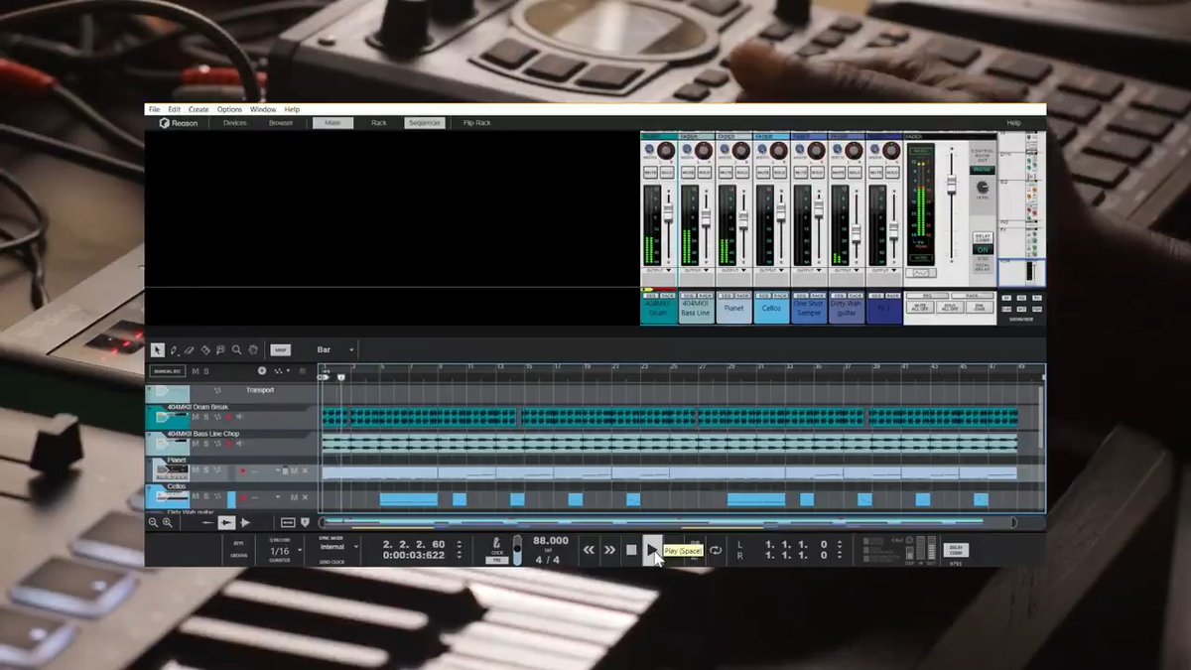Toggle Manual Rec button
This screenshot has height=670, width=1191.
pos(168,371)
